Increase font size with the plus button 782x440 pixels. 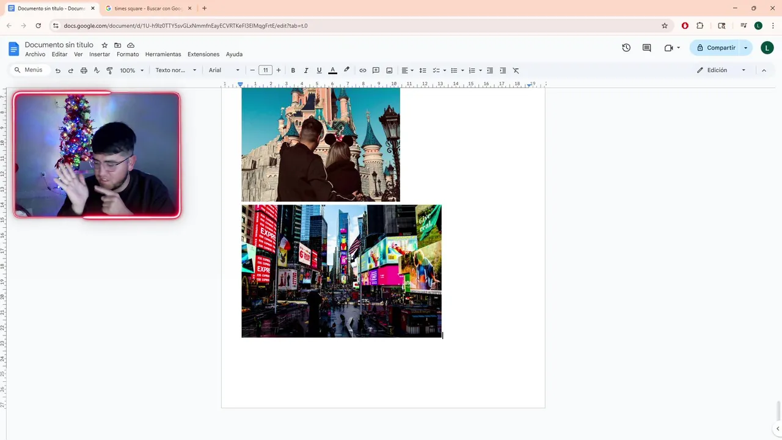tap(279, 70)
